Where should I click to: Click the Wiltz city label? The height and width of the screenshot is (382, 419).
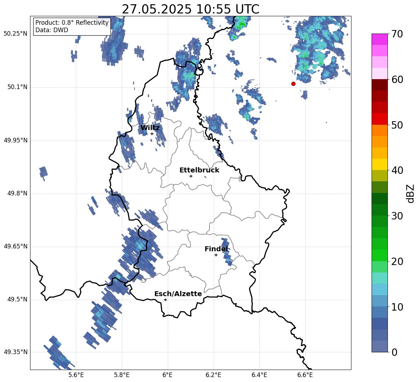(150, 128)
